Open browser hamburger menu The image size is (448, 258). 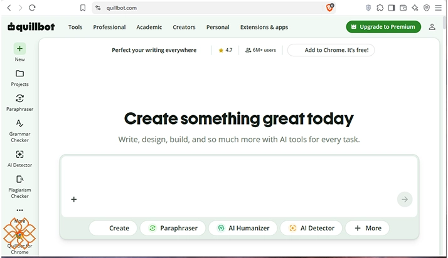[439, 8]
